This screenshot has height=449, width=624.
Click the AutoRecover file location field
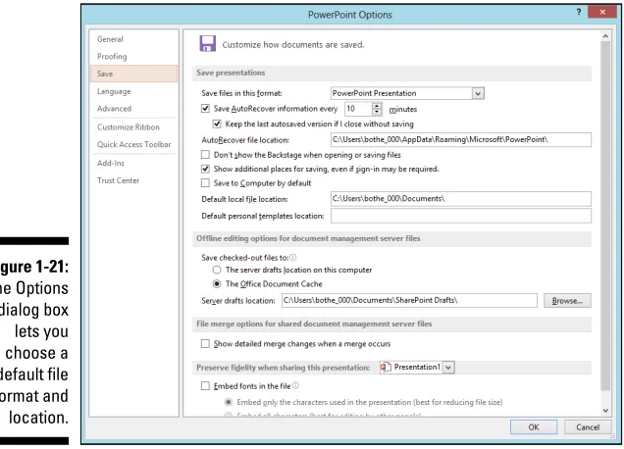point(461,139)
